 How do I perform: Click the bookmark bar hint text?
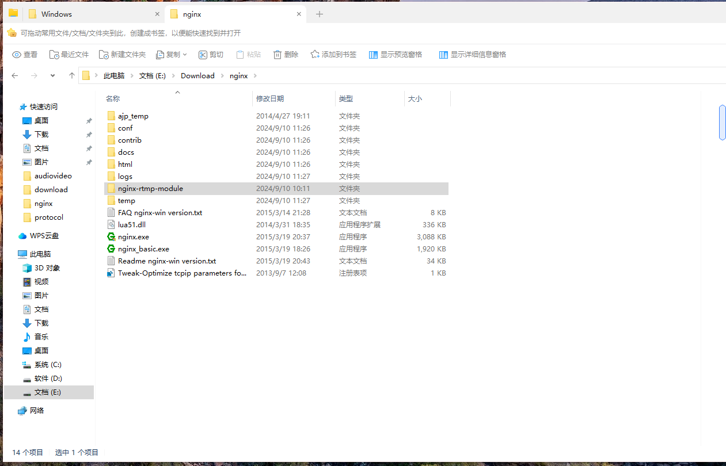point(131,33)
